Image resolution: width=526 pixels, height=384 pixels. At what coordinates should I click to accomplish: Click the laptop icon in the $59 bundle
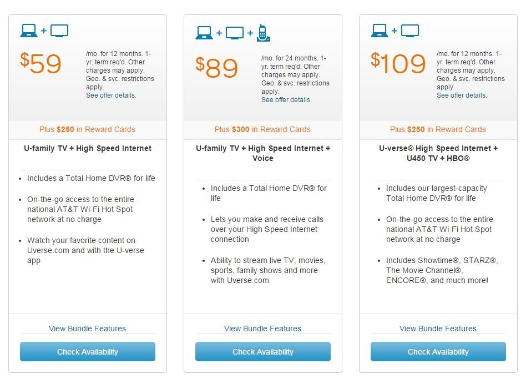tap(29, 31)
